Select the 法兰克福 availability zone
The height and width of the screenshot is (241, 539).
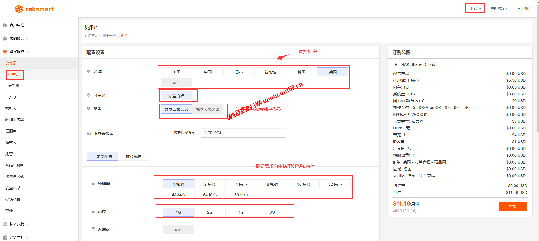[176, 96]
